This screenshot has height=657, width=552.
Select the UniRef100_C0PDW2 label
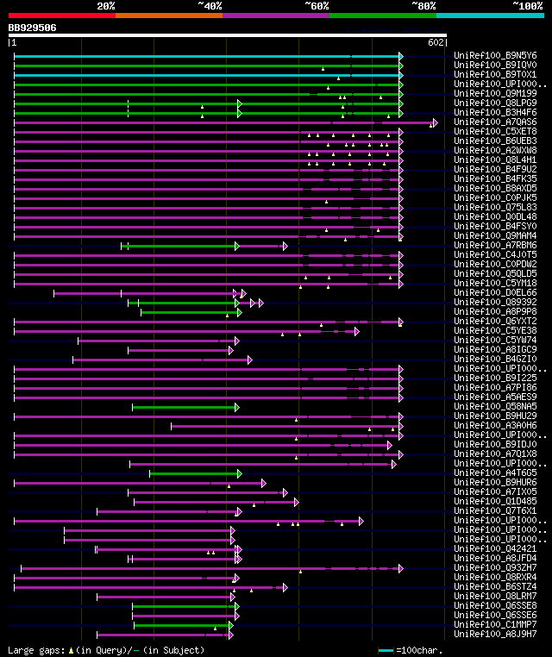coord(495,265)
